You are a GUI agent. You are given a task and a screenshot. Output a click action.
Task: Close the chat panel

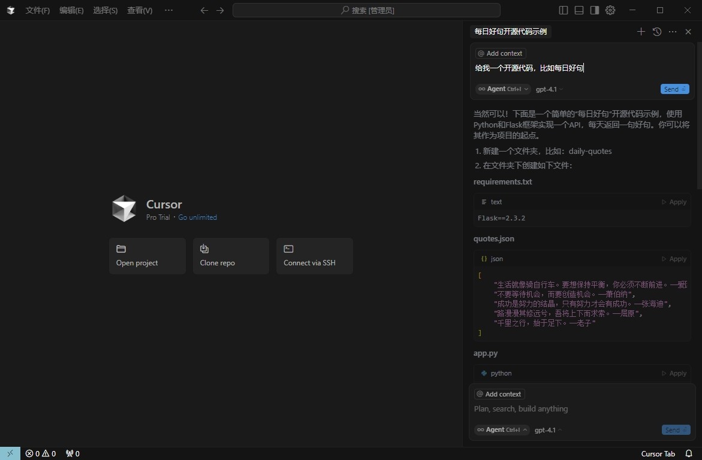coord(688,31)
